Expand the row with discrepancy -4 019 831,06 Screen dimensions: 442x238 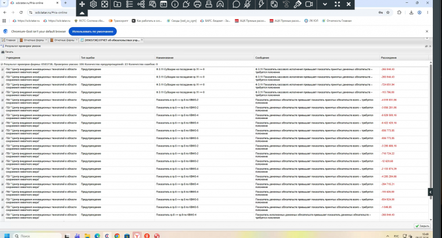(x=2, y=99)
